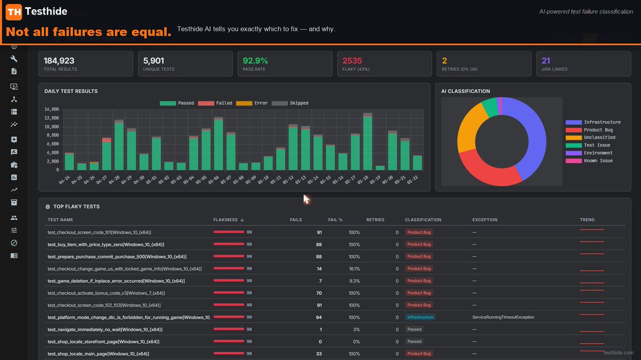Open the tune sliders sidebar icon
Screen dimensions: 641x360
14,230
